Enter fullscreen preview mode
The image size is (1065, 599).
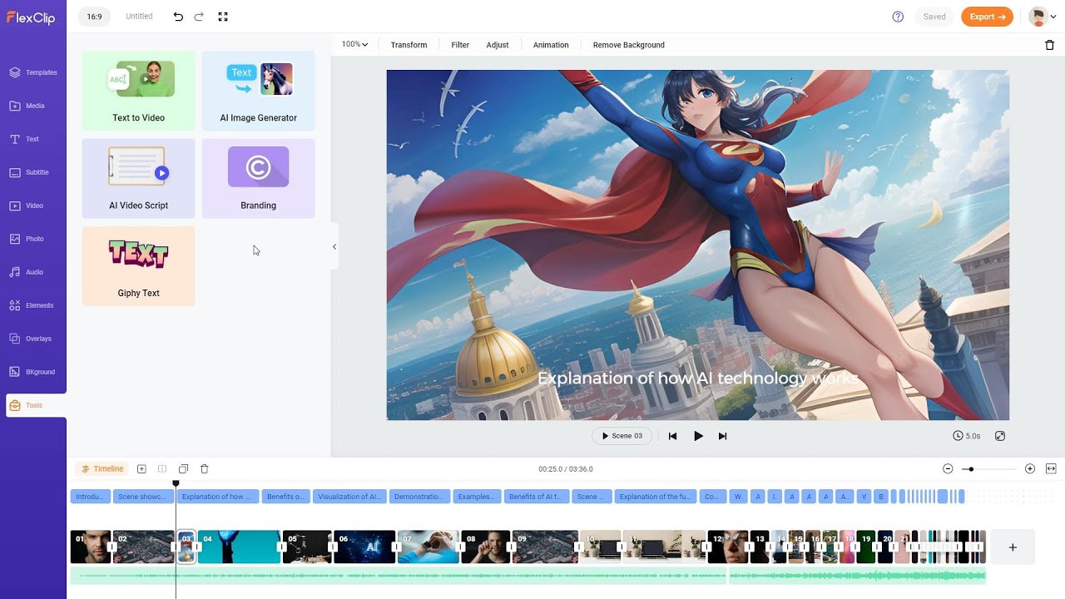tap(222, 17)
